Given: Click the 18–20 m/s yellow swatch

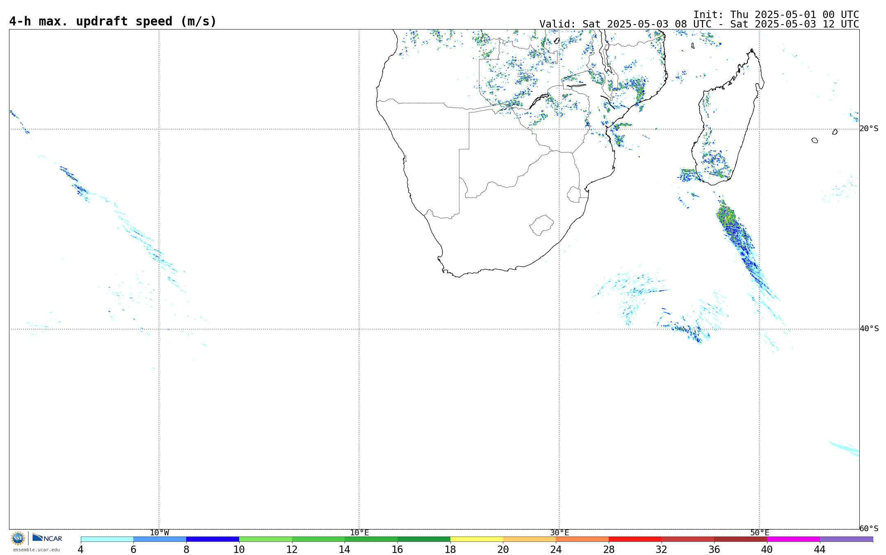Looking at the screenshot, I should click(x=477, y=539).
